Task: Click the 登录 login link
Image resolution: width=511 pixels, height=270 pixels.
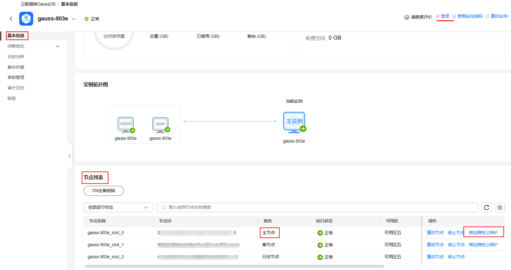Action: (445, 16)
